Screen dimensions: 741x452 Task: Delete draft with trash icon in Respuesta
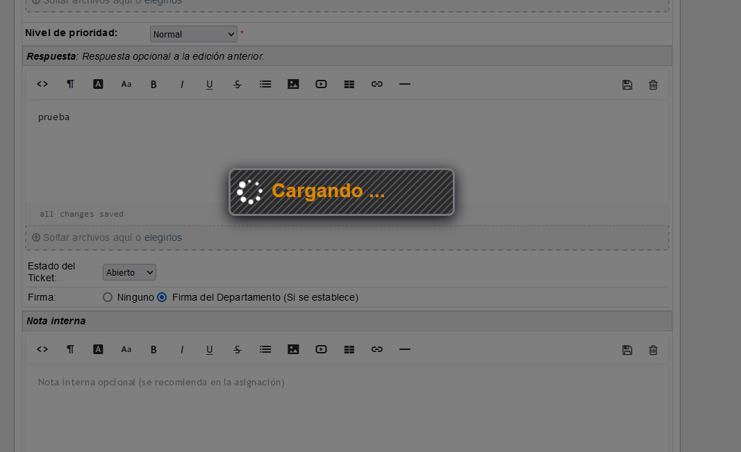click(653, 85)
